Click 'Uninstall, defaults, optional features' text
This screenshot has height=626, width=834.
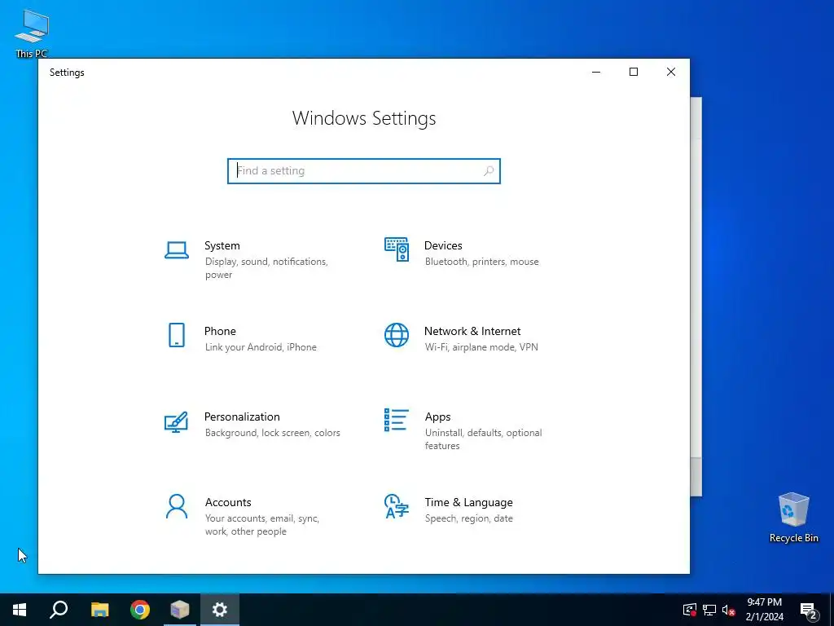click(484, 439)
